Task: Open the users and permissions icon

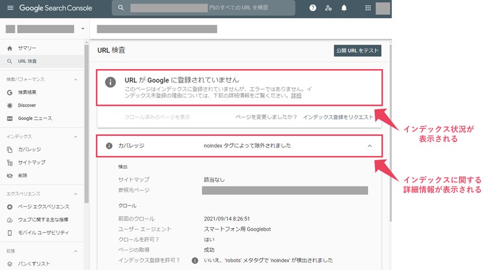Action: pyautogui.click(x=328, y=8)
